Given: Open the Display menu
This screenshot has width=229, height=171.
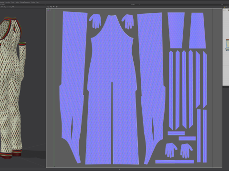Looking at the screenshot, I should pyautogui.click(x=17, y=2).
